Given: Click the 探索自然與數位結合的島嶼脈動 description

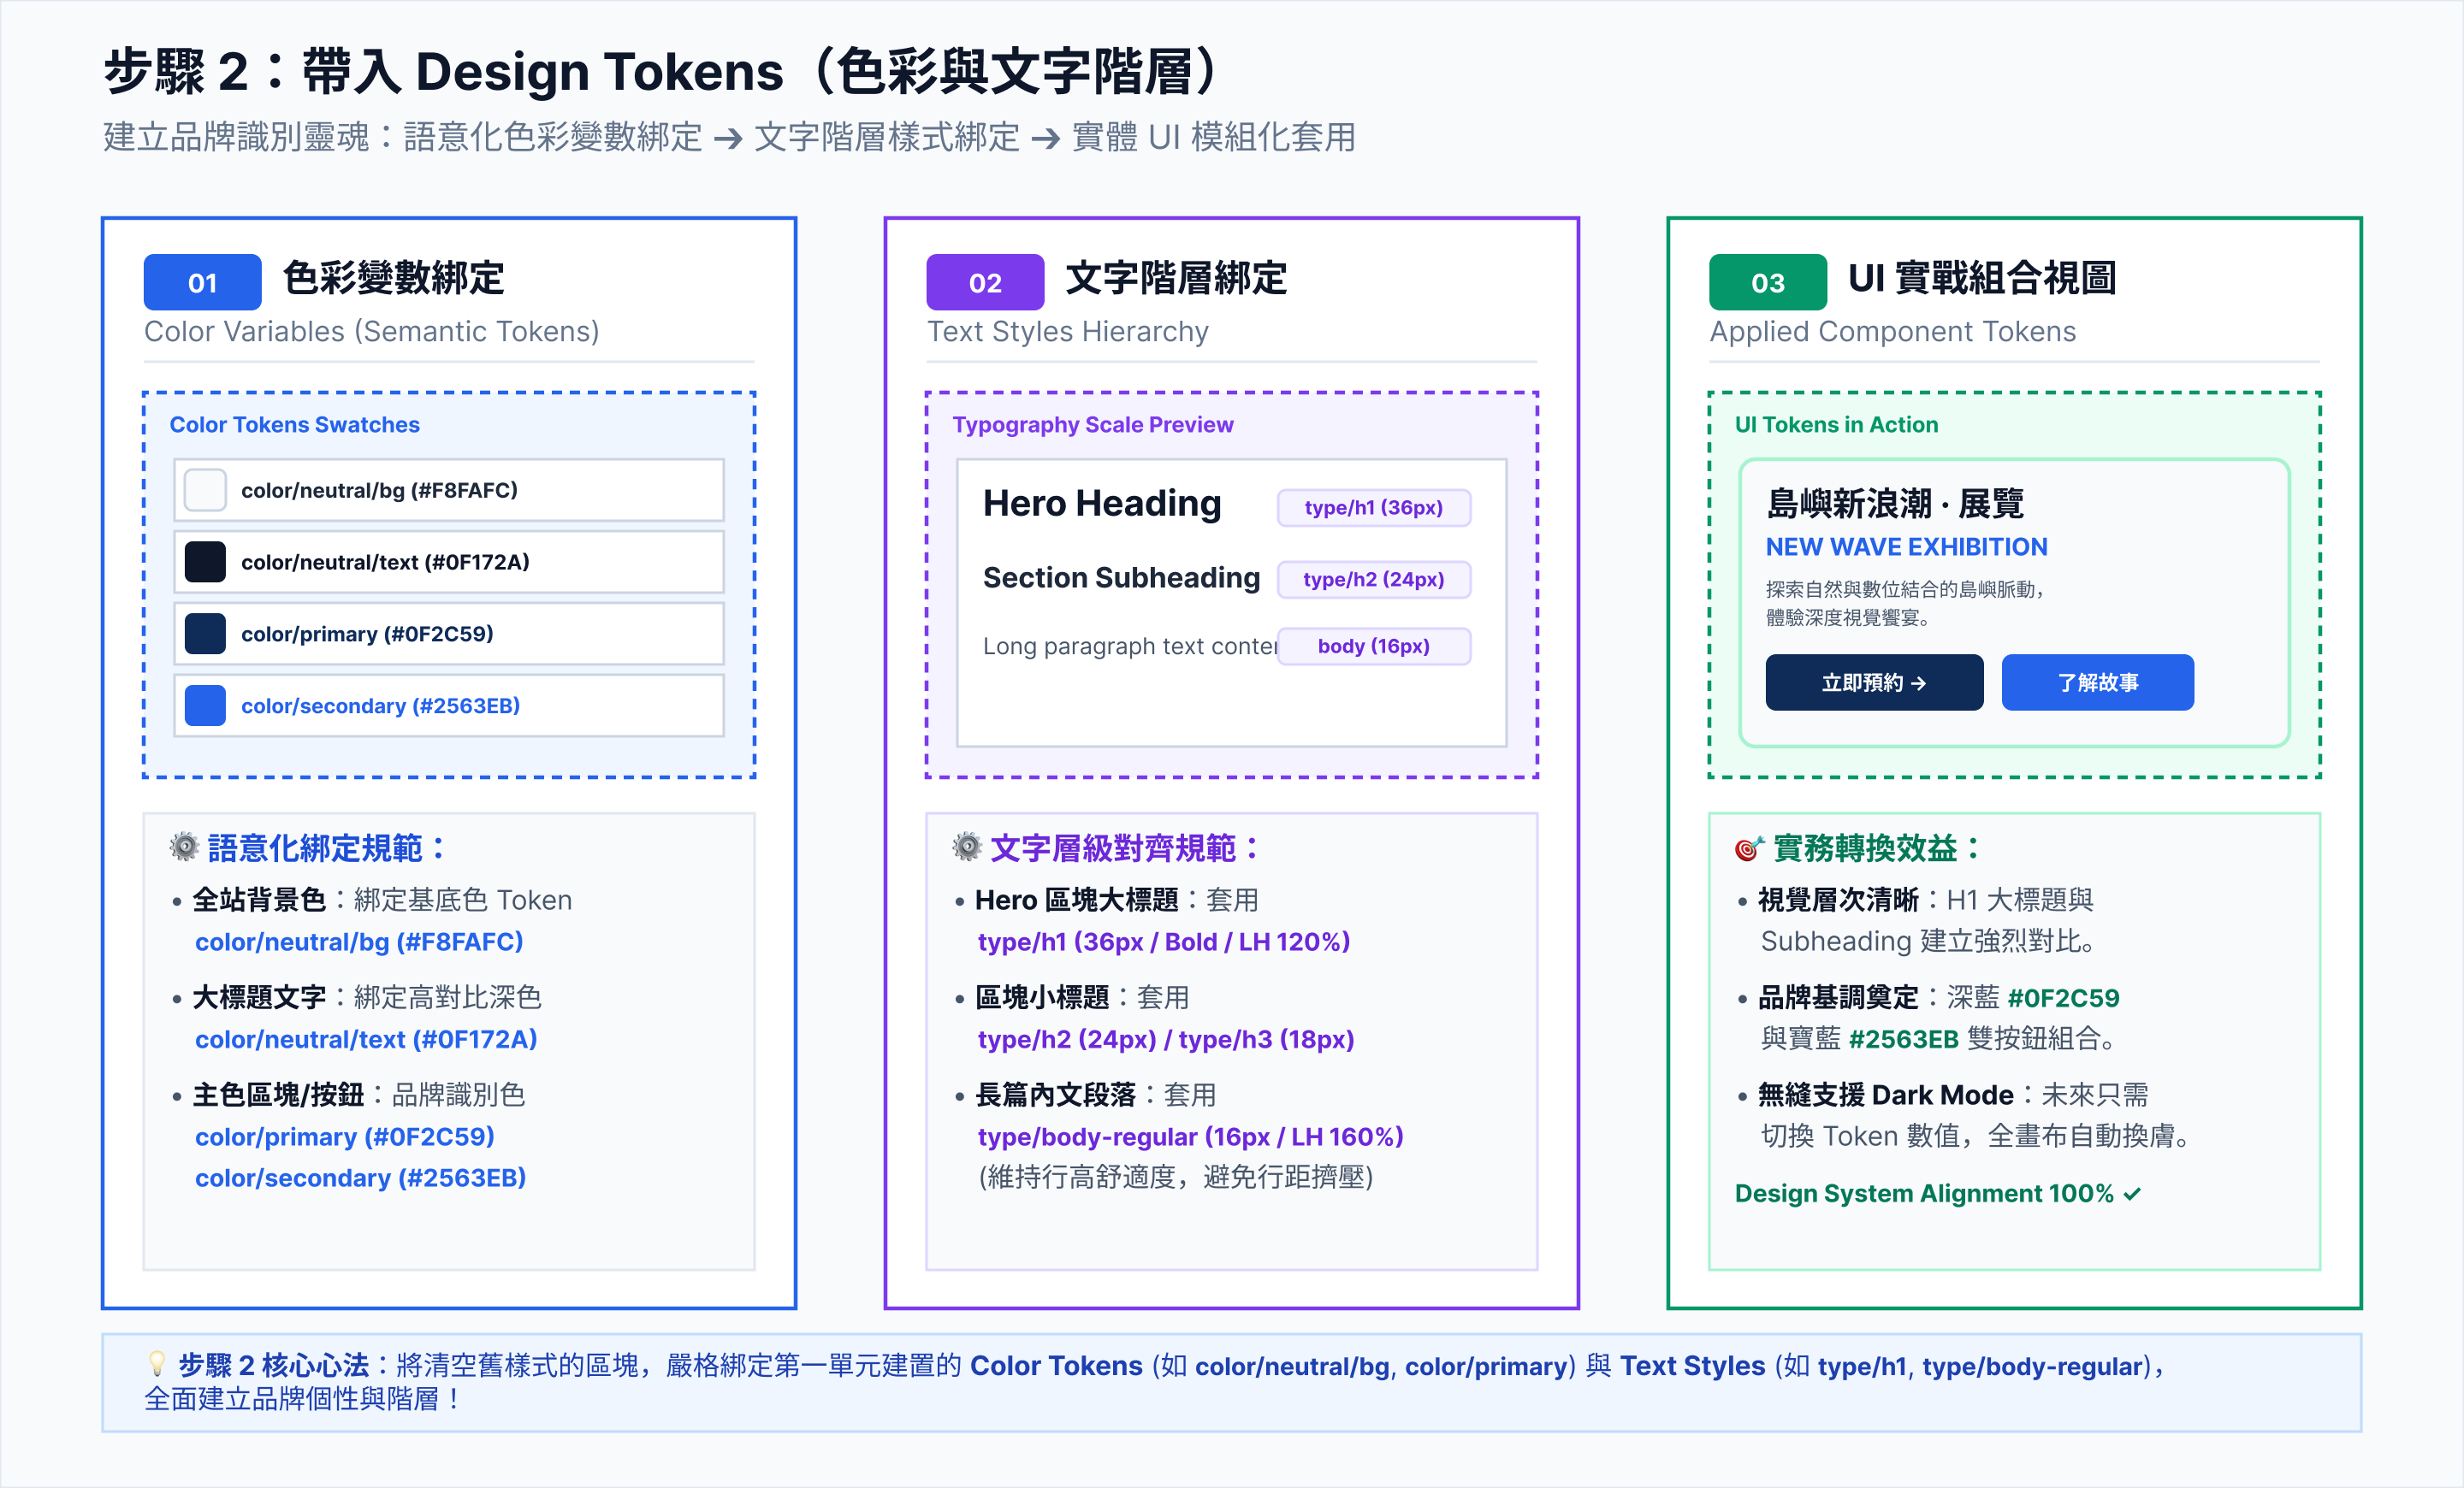Looking at the screenshot, I should click(x=1905, y=588).
